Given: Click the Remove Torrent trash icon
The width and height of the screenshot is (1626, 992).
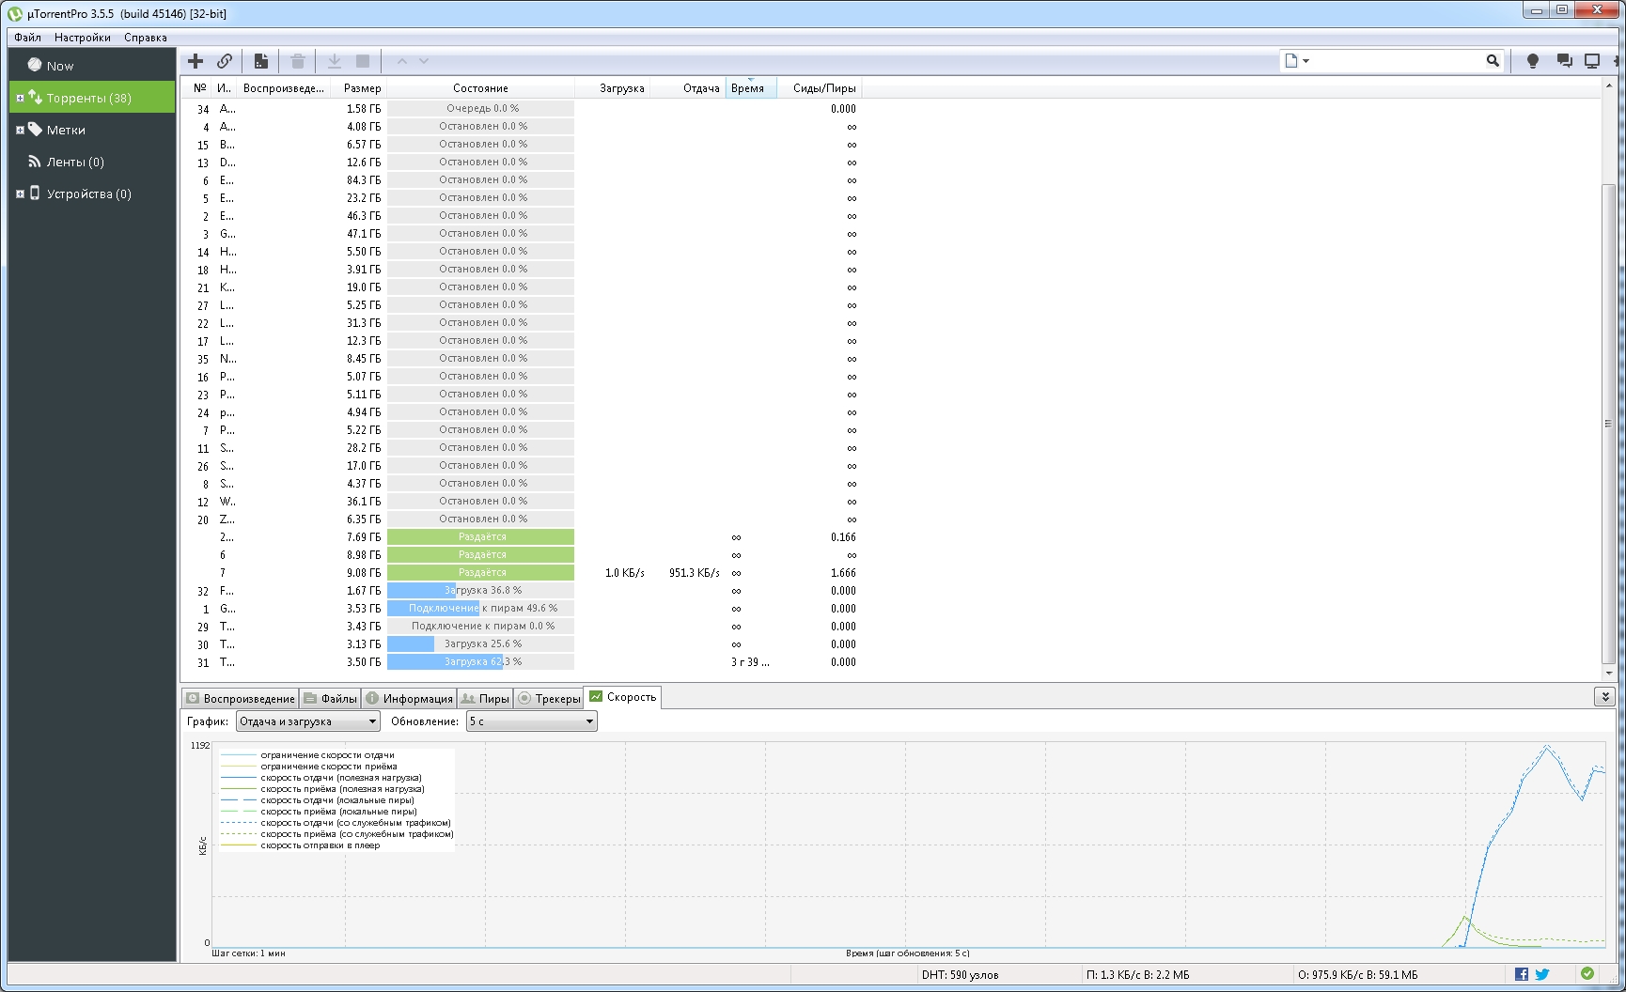Looking at the screenshot, I should [298, 61].
